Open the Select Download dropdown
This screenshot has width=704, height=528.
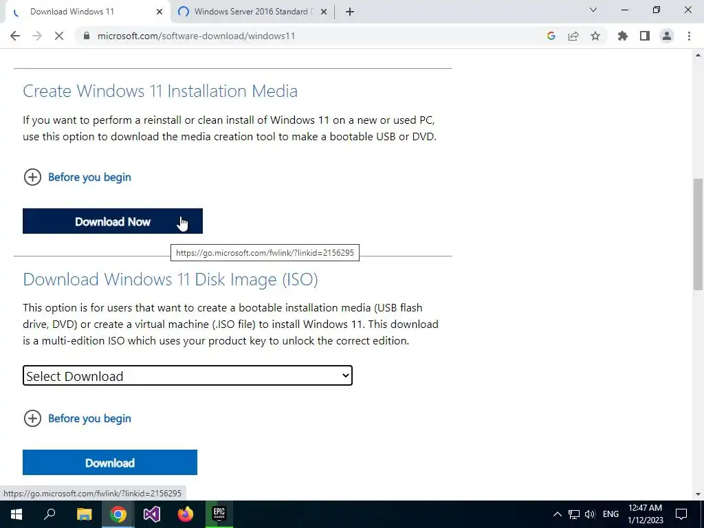coord(188,375)
